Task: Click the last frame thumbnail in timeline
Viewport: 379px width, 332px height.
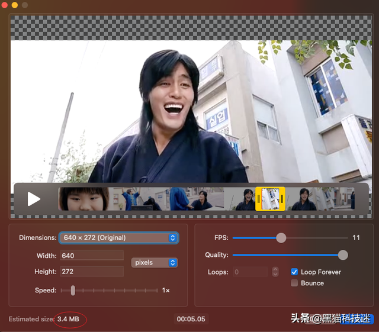Action: point(343,199)
